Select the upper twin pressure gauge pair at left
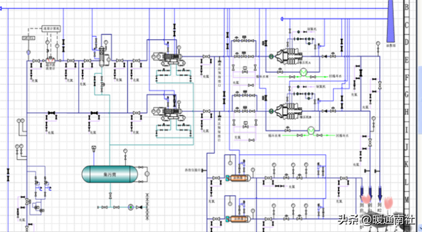This screenshot has width=422, height=232. coord(21,121)
